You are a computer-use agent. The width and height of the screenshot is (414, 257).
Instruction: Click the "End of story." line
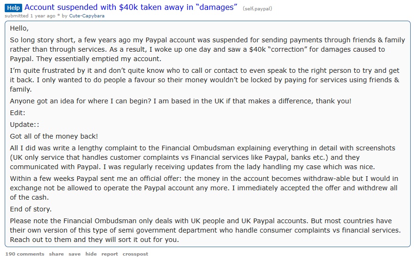point(31,209)
